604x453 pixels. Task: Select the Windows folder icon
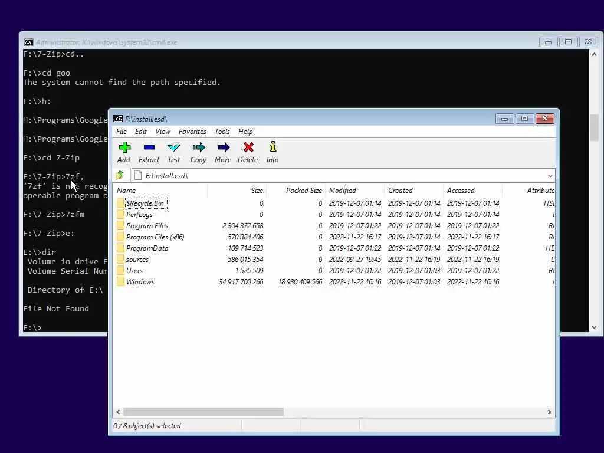120,281
